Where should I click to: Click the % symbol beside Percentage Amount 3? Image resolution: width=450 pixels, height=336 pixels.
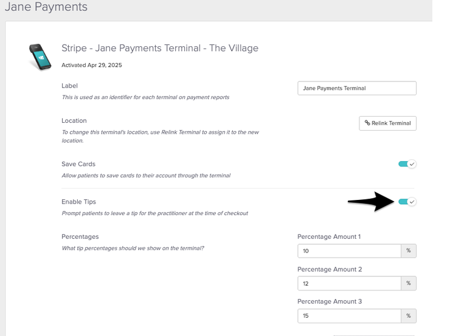click(x=409, y=315)
